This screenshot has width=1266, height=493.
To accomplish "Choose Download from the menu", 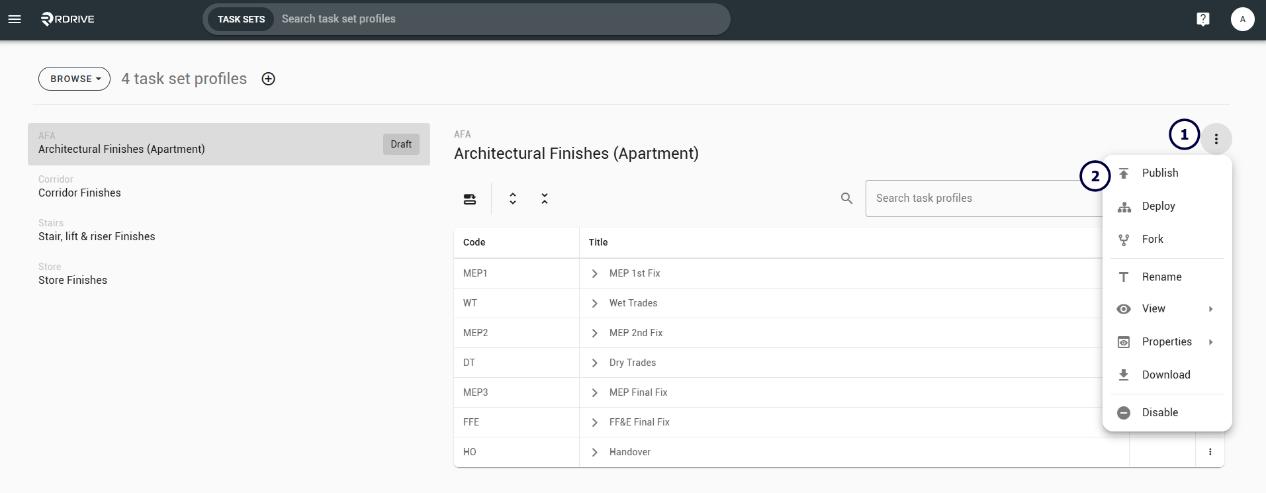I will pyautogui.click(x=1167, y=375).
